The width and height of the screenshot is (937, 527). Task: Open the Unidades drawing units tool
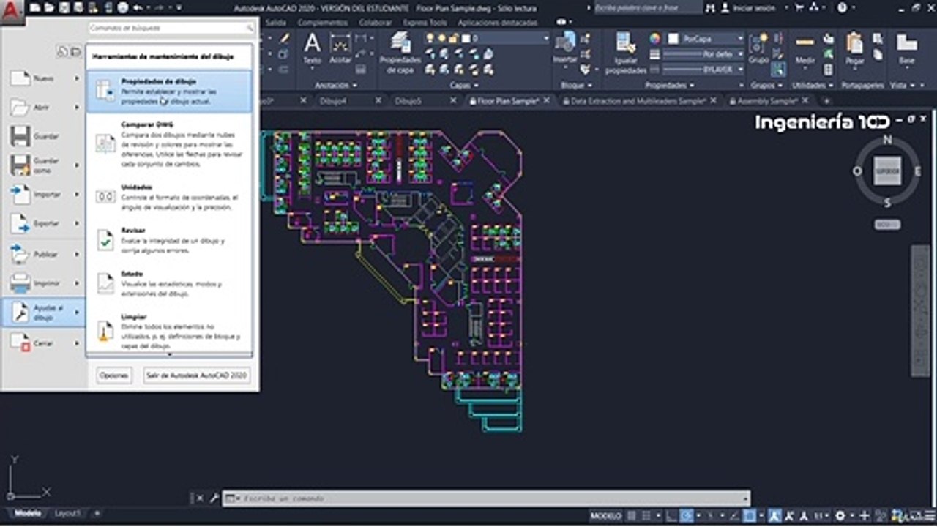169,197
